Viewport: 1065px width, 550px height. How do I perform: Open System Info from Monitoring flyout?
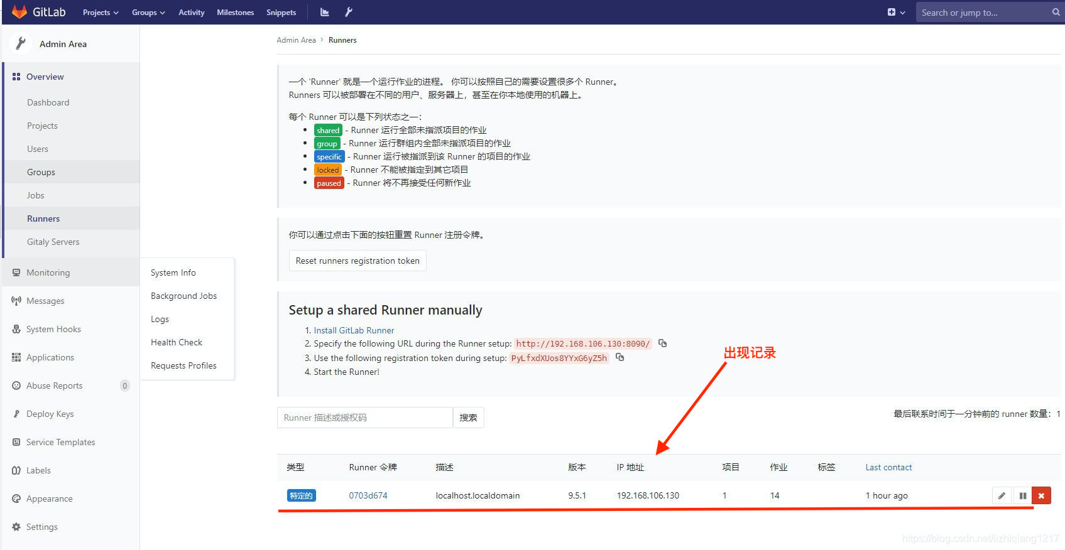(173, 272)
